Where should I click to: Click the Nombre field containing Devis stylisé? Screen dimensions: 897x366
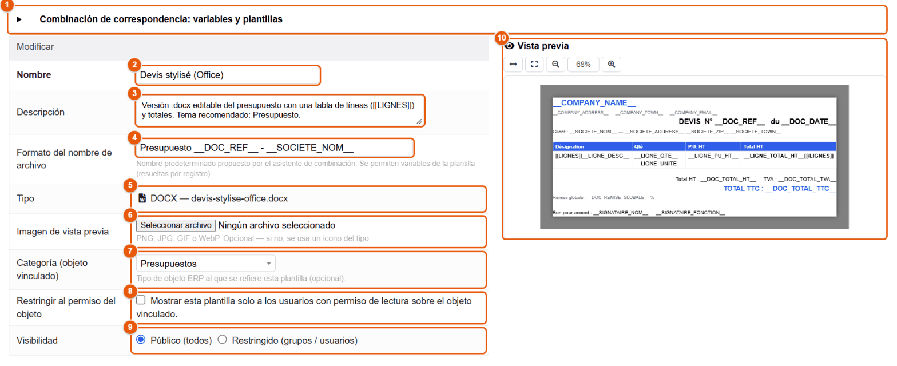tap(227, 75)
